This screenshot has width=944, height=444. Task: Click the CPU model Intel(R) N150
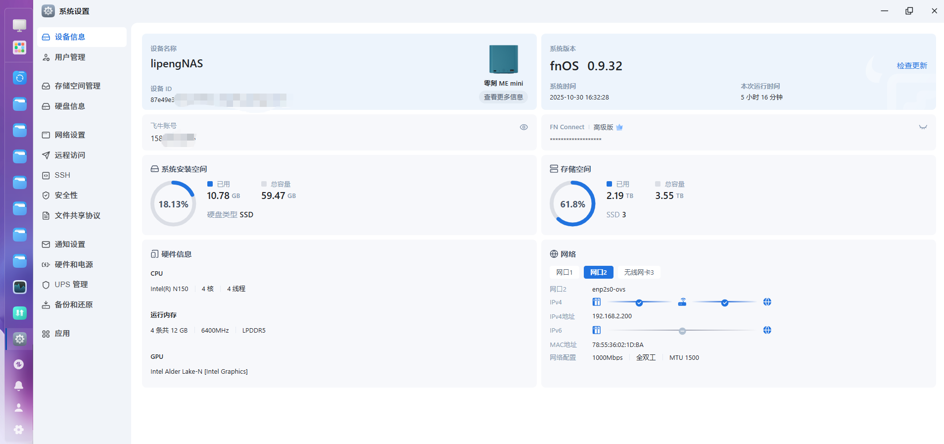pyautogui.click(x=169, y=289)
